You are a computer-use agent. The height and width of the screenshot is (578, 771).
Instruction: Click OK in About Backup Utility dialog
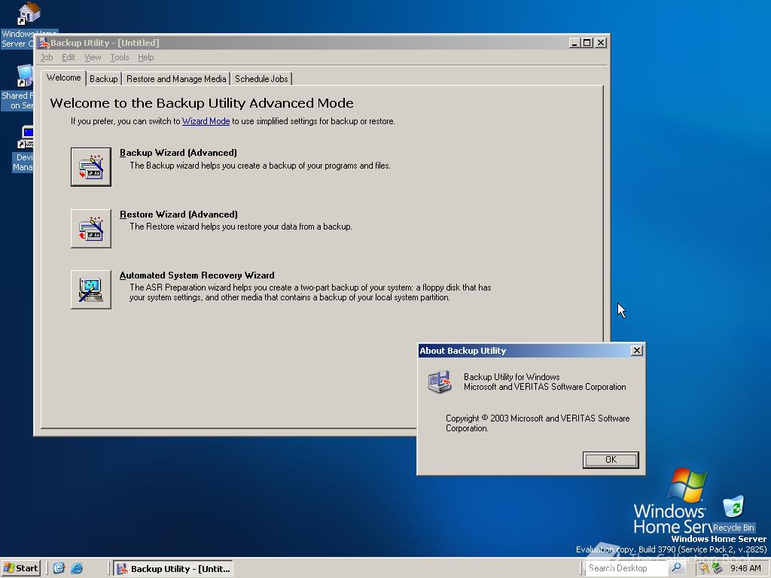[x=611, y=460]
